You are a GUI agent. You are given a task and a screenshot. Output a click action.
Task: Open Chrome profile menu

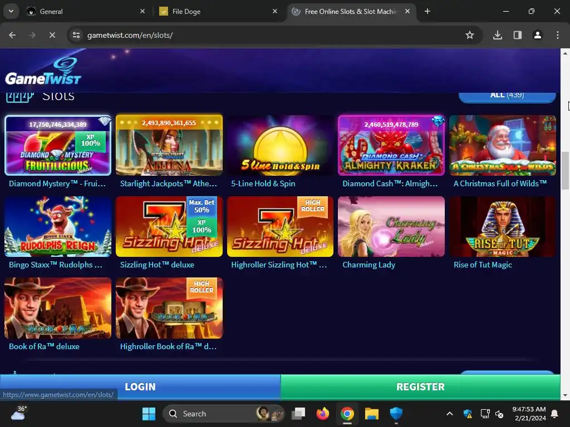pos(538,35)
